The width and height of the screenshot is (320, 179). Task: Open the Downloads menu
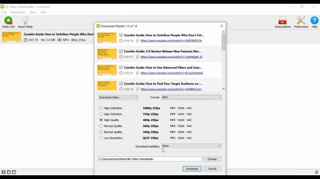coord(18,12)
